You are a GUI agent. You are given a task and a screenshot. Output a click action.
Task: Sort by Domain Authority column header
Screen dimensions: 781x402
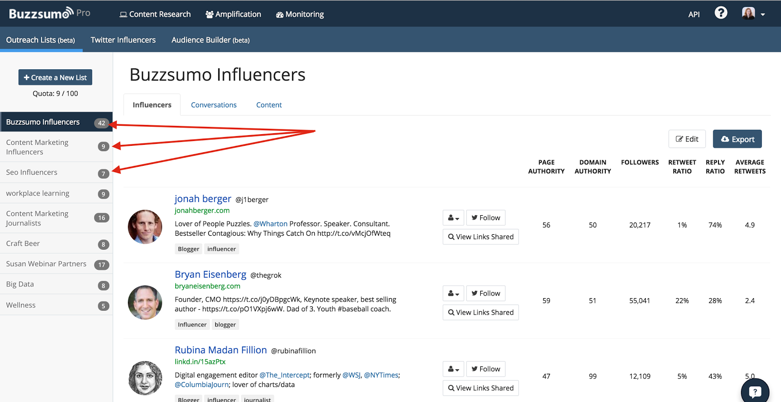click(x=593, y=166)
